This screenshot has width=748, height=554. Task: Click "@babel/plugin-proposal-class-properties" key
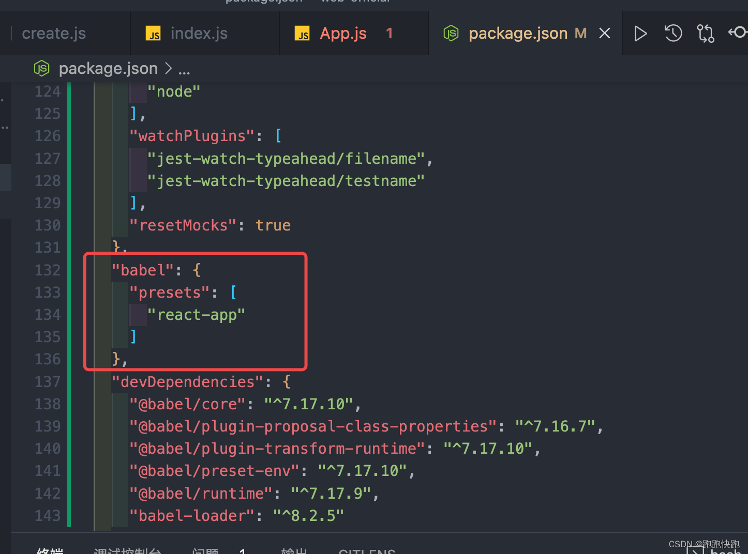313,426
